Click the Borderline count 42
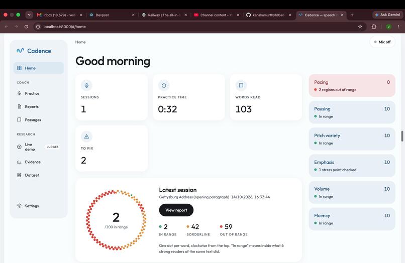Image resolution: width=405 pixels, height=263 pixels. pyautogui.click(x=195, y=226)
